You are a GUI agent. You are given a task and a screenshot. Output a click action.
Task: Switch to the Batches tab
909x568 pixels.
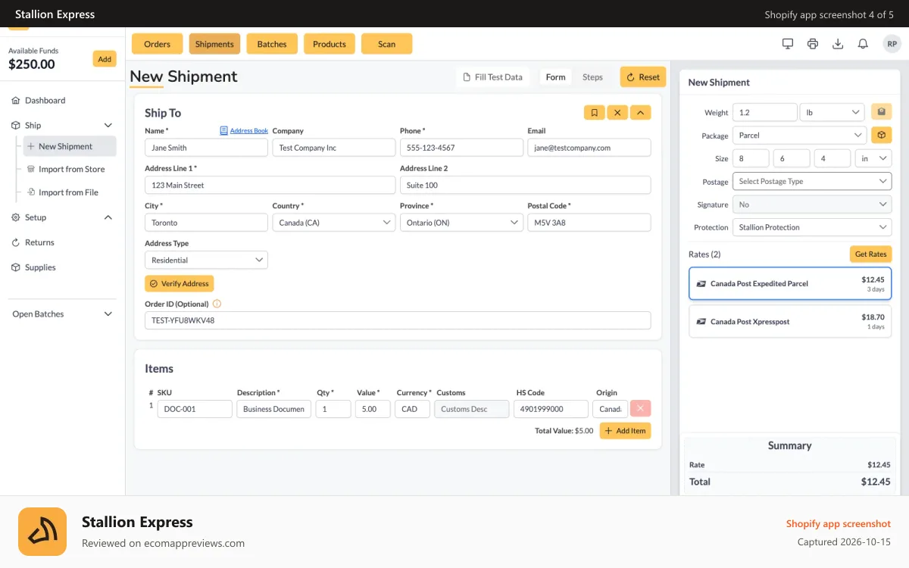(x=272, y=44)
